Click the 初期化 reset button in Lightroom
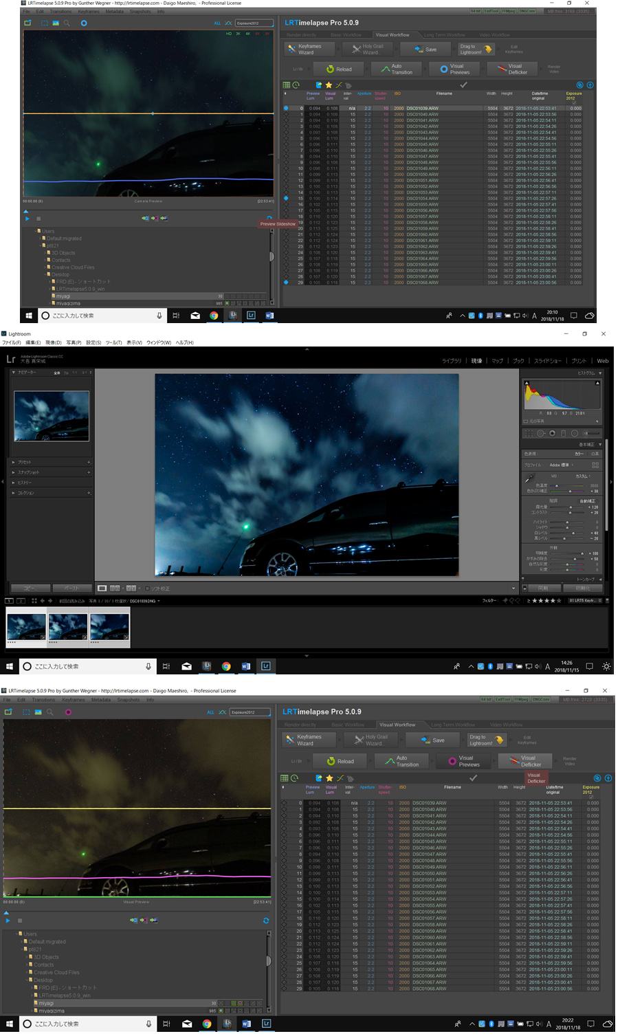The image size is (620, 1036). (583, 588)
